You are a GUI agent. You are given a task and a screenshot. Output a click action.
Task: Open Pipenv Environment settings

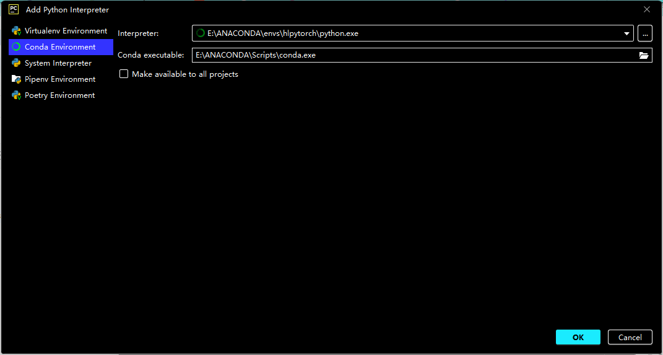61,79
